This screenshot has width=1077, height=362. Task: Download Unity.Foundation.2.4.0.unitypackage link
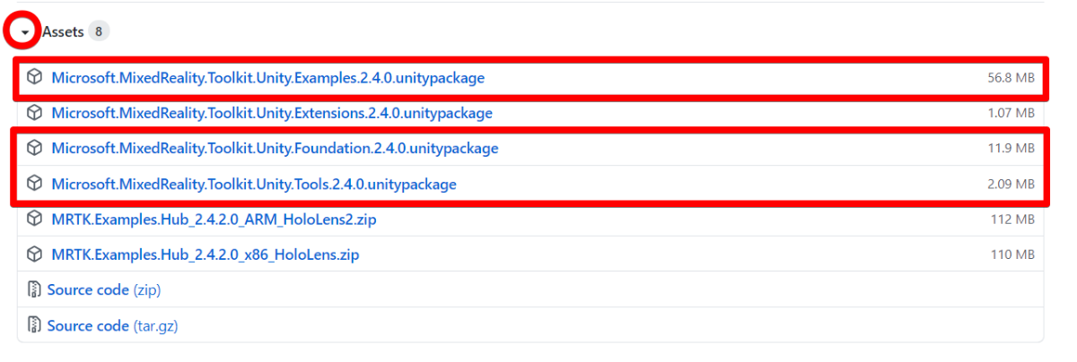pyautogui.click(x=275, y=148)
